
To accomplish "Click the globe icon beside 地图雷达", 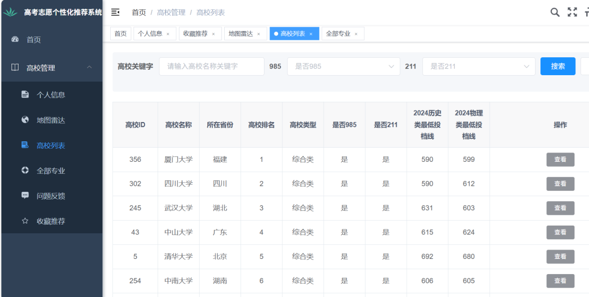I will pyautogui.click(x=25, y=120).
